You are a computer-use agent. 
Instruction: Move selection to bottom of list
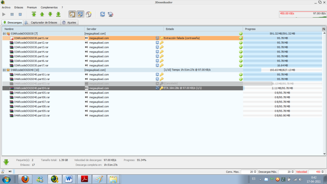point(58,14)
